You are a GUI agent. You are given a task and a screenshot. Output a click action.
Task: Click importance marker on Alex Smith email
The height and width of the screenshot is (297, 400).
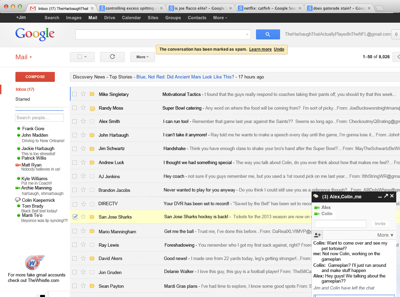pyautogui.click(x=92, y=121)
